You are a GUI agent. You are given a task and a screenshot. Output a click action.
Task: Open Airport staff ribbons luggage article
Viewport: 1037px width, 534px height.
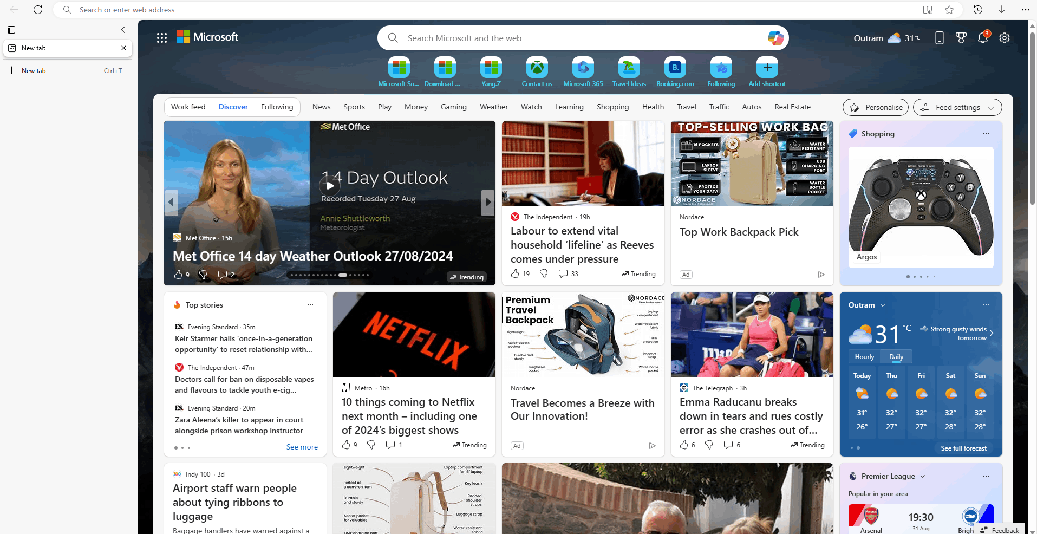coord(235,502)
